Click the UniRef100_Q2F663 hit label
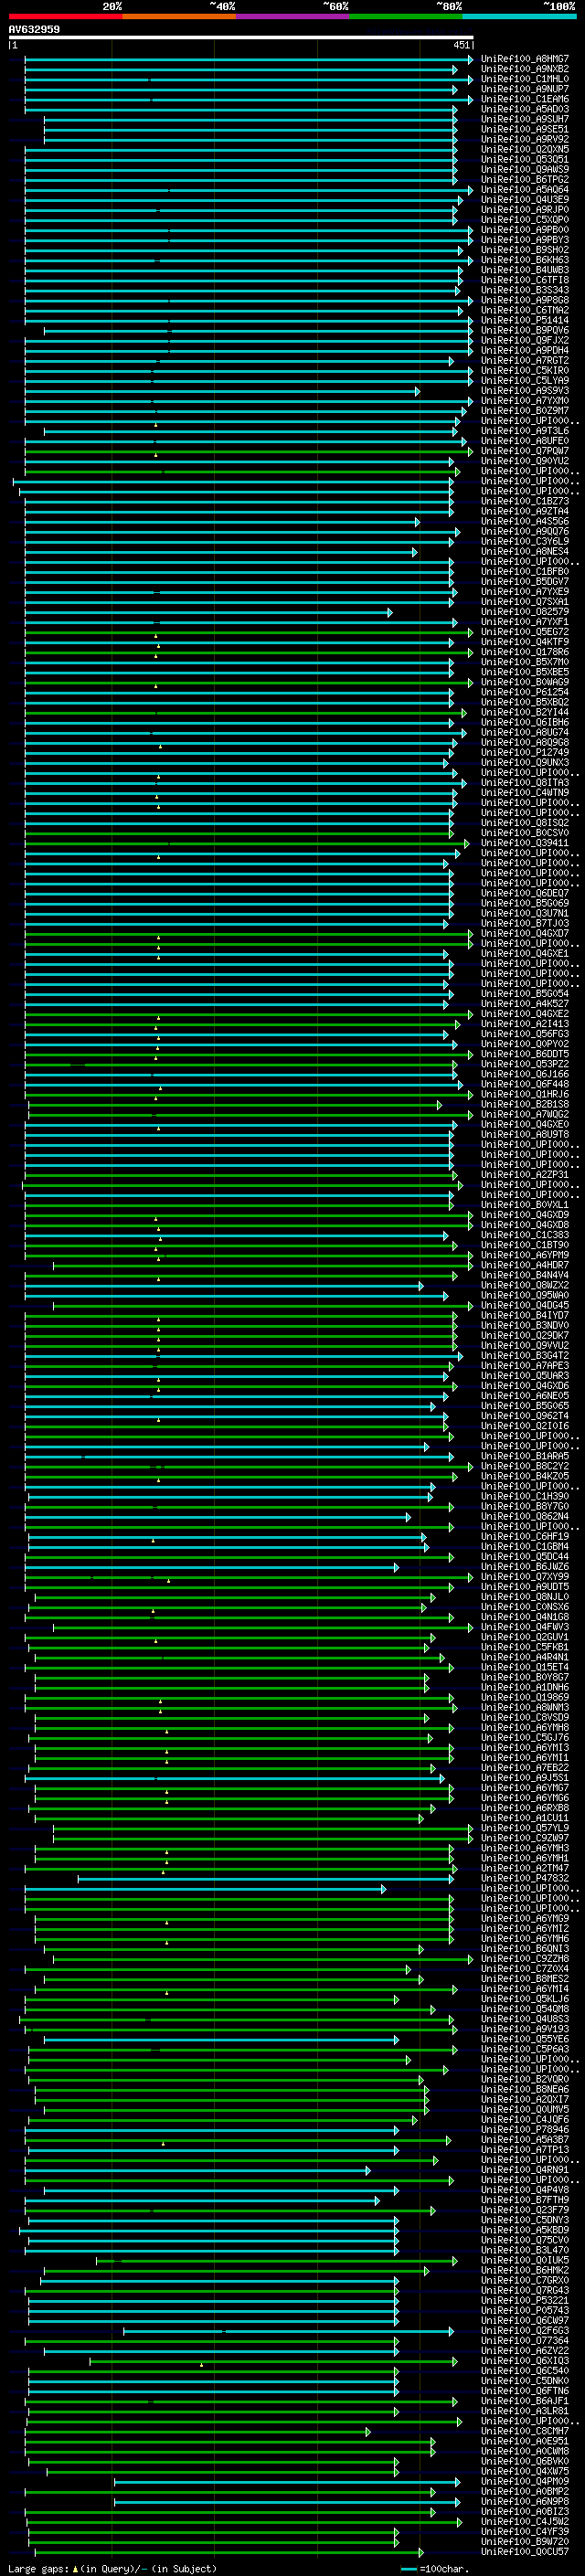 (525, 2330)
